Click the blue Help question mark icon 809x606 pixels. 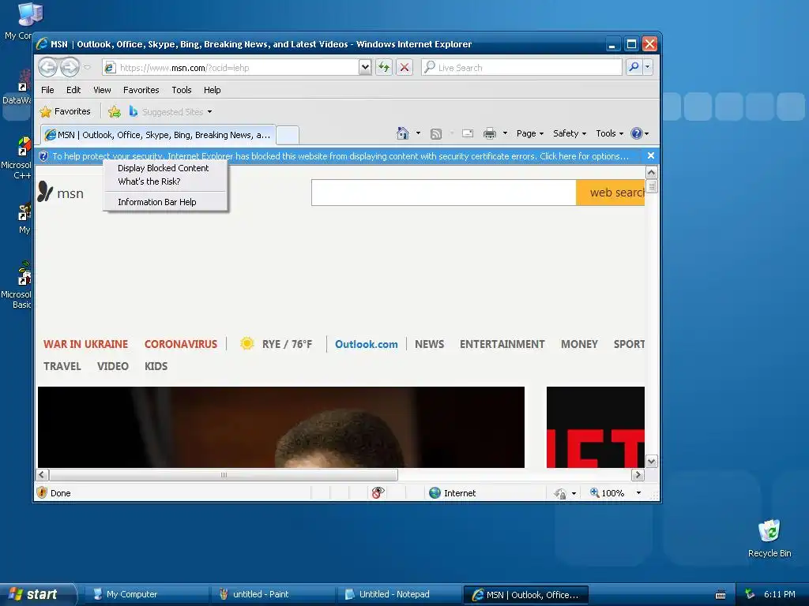pos(637,133)
